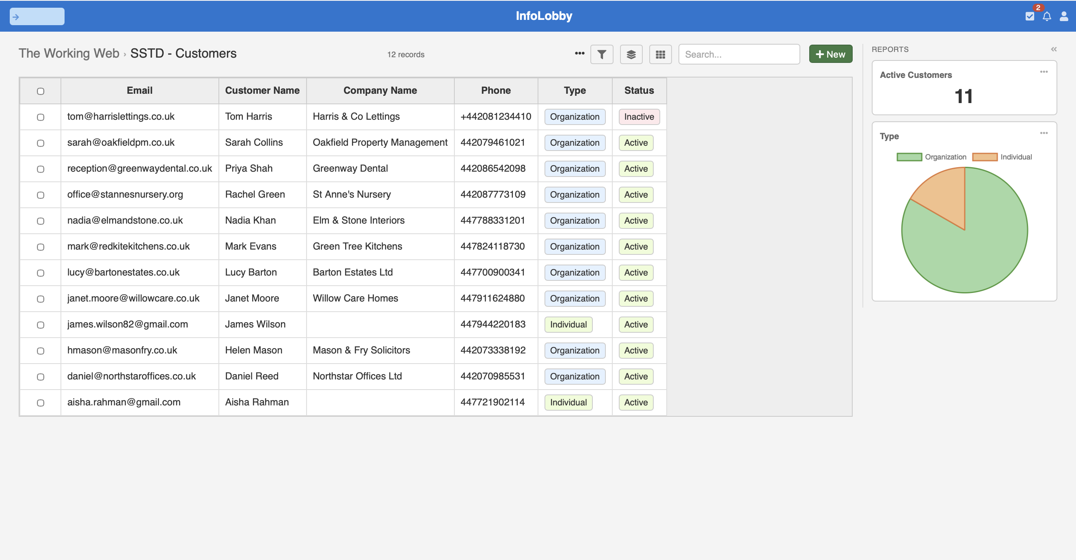Open the three-dot options next to record count
Viewport: 1076px width, 560px height.
(579, 54)
